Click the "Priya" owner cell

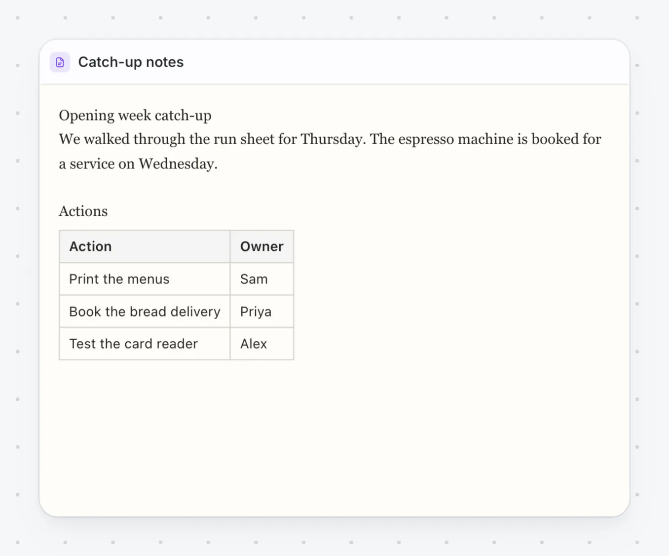pos(262,312)
